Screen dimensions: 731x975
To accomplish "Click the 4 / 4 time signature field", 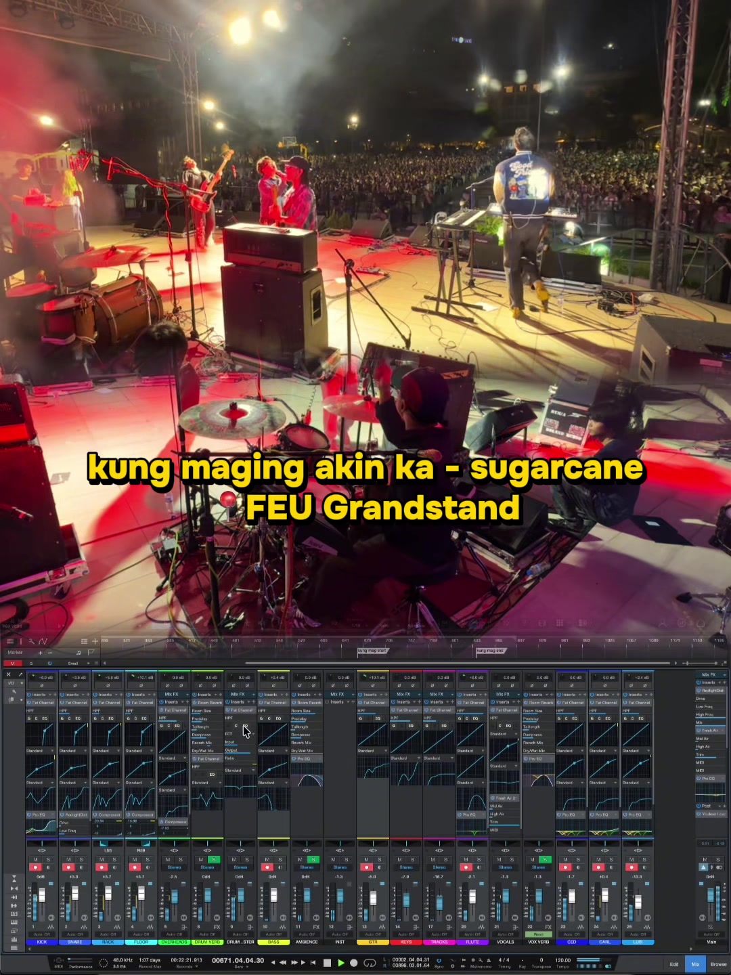I will click(504, 960).
